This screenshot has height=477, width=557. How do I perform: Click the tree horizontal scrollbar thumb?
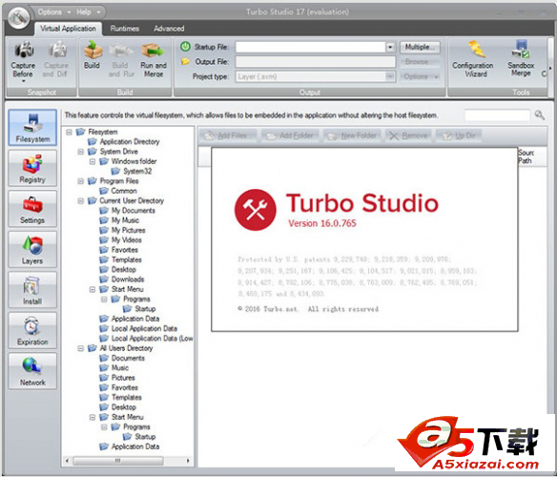click(x=118, y=461)
